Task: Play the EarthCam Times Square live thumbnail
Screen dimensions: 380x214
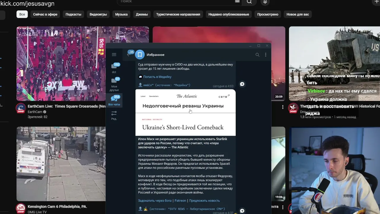Action: [x=61, y=64]
